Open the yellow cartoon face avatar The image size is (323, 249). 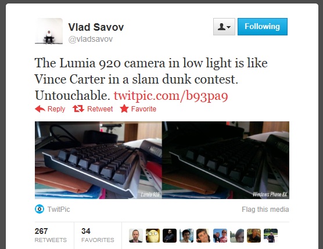pos(153,236)
